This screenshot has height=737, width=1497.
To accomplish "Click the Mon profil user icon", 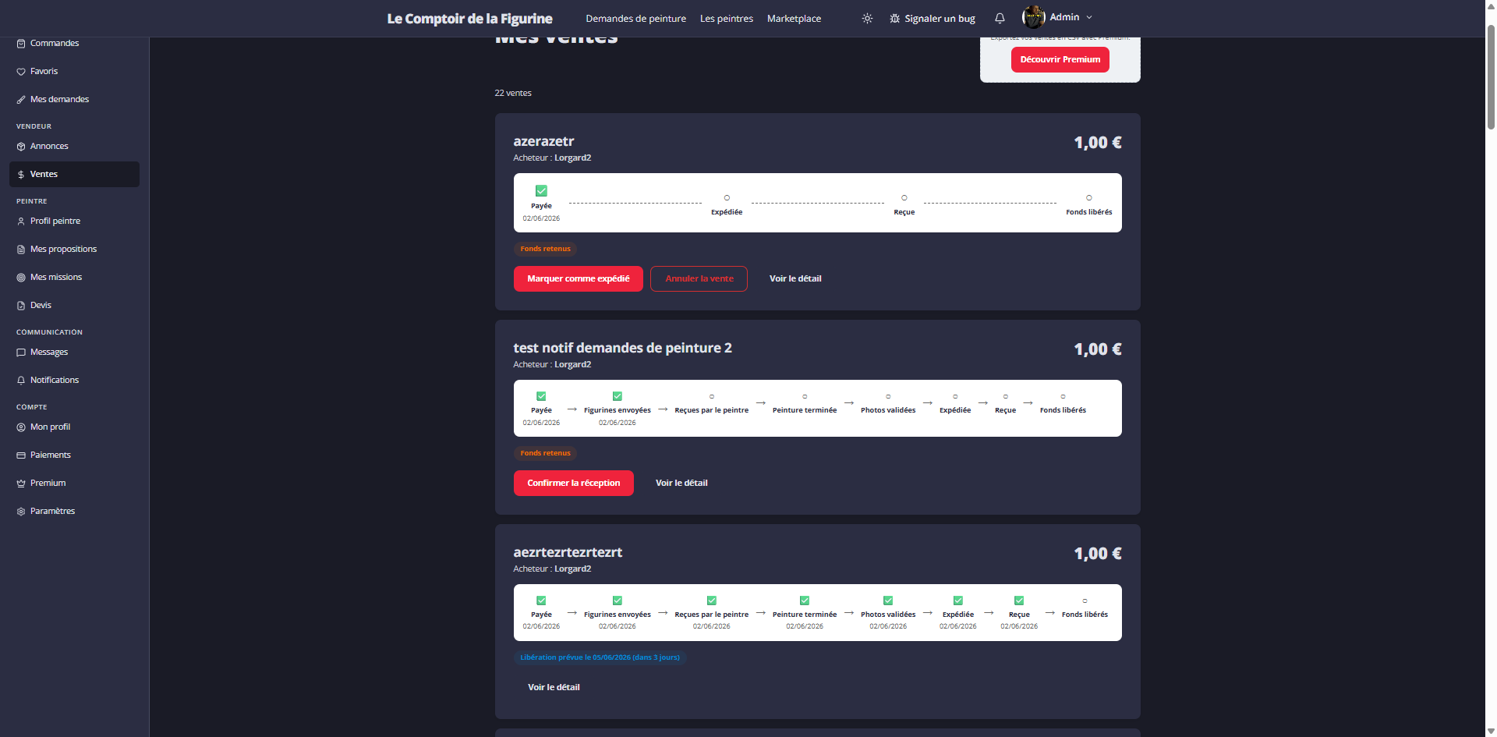I will click(x=21, y=427).
